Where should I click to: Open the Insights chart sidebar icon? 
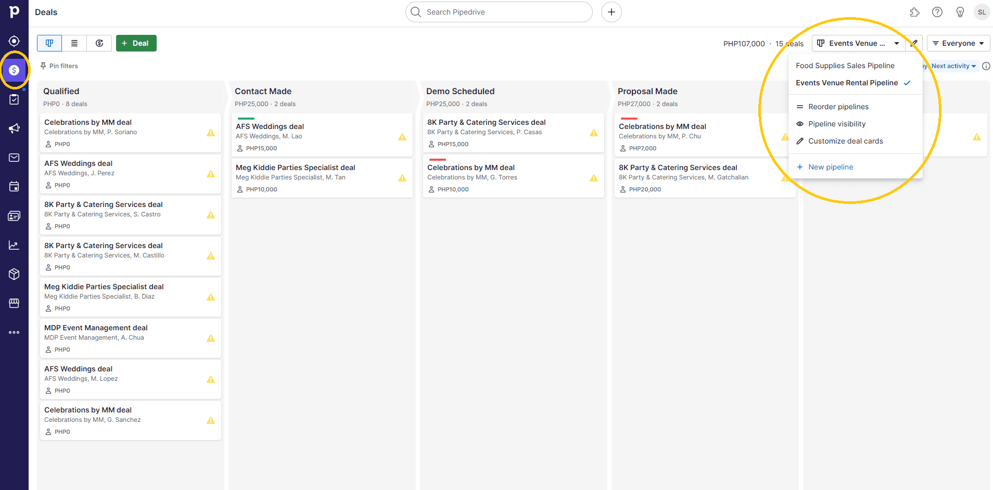coord(14,245)
